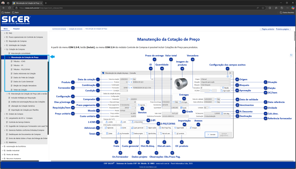
Task: Open the Destinação dropdown in the dialog
Action: click(217, 116)
